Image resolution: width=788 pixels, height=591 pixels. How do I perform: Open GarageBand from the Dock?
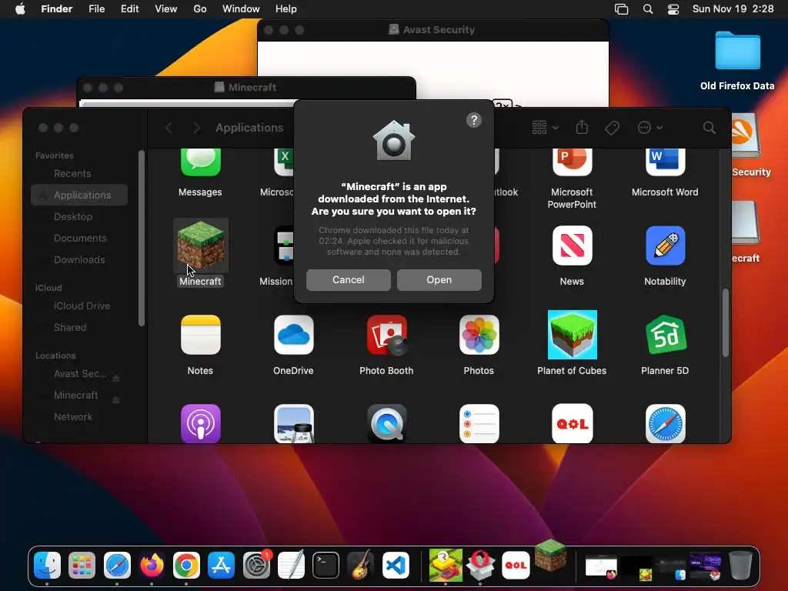tap(360, 566)
